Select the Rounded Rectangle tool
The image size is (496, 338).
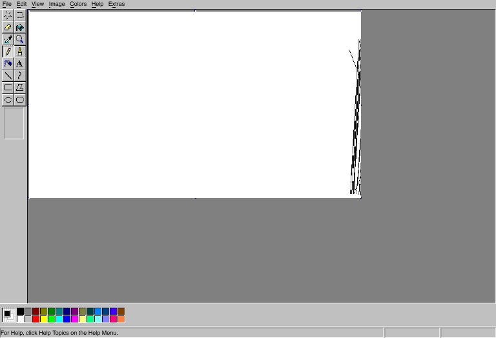tap(20, 100)
